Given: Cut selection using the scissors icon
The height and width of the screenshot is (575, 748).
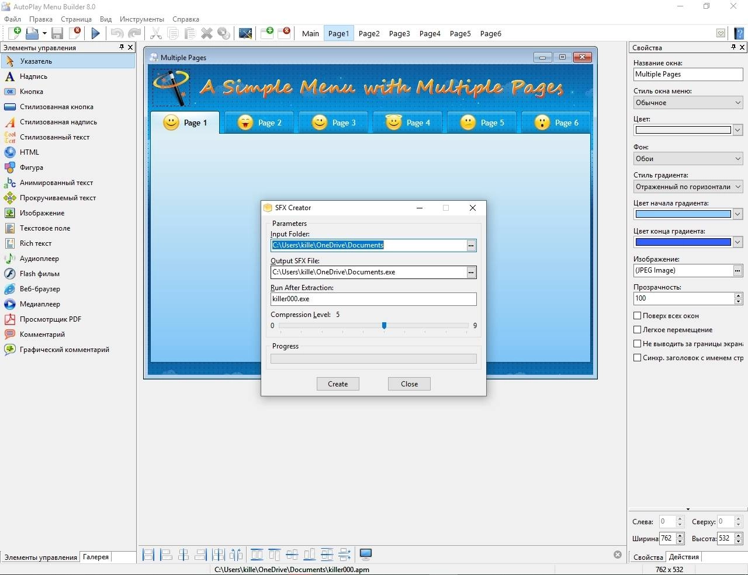Looking at the screenshot, I should (x=156, y=33).
